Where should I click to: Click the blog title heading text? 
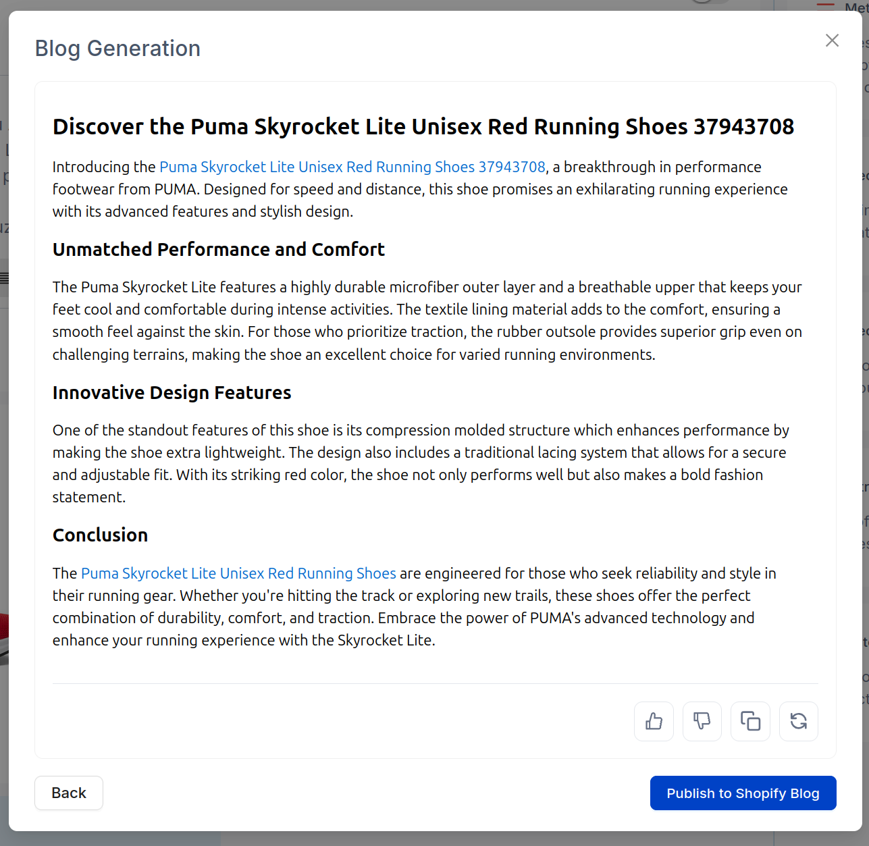423,126
